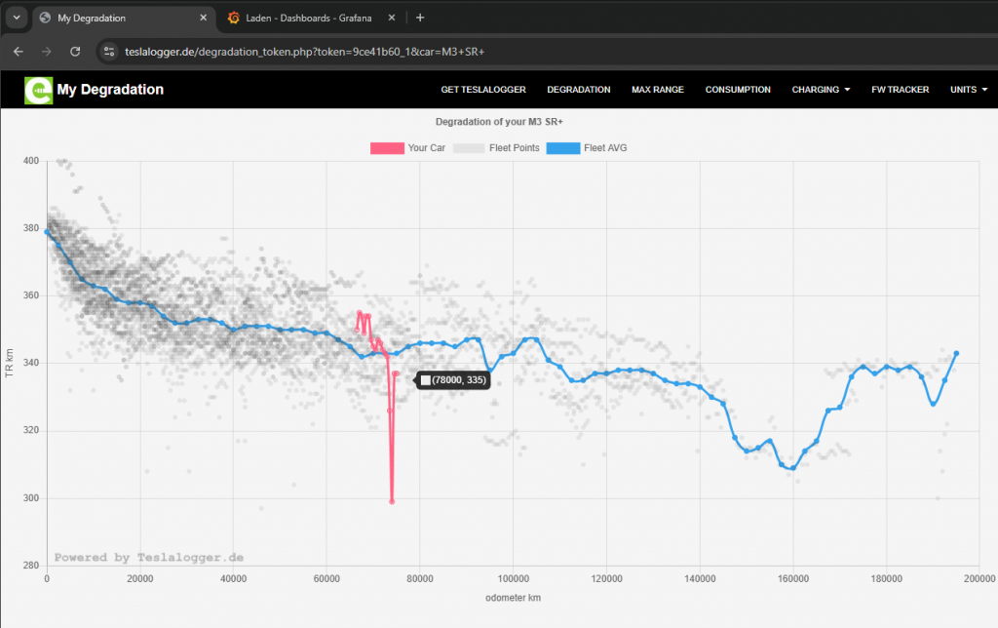Click the 100000 x-axis tick label
The height and width of the screenshot is (628, 998).
click(513, 579)
